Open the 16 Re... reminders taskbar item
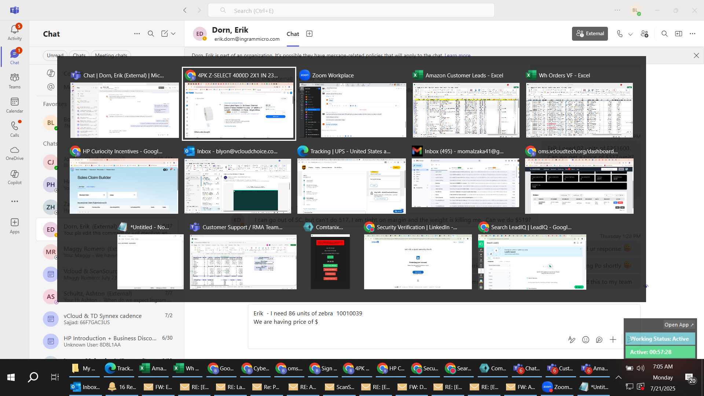704x396 pixels. tap(122, 387)
